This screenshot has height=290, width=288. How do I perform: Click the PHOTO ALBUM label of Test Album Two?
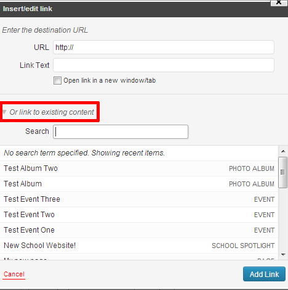pyautogui.click(x=252, y=168)
